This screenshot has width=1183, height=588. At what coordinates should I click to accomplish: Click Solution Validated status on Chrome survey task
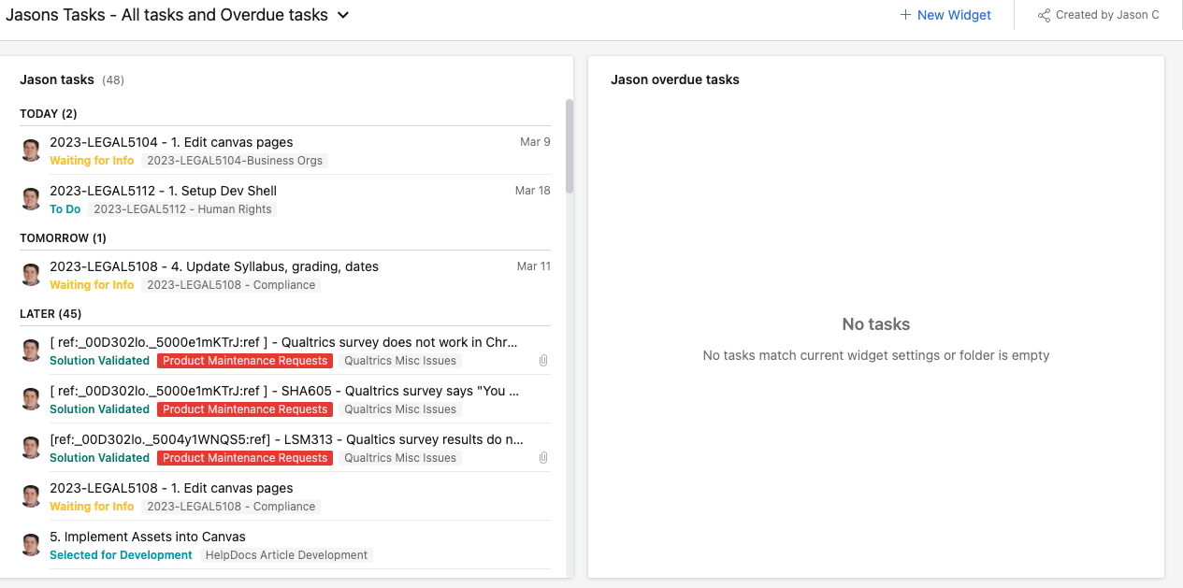point(99,361)
